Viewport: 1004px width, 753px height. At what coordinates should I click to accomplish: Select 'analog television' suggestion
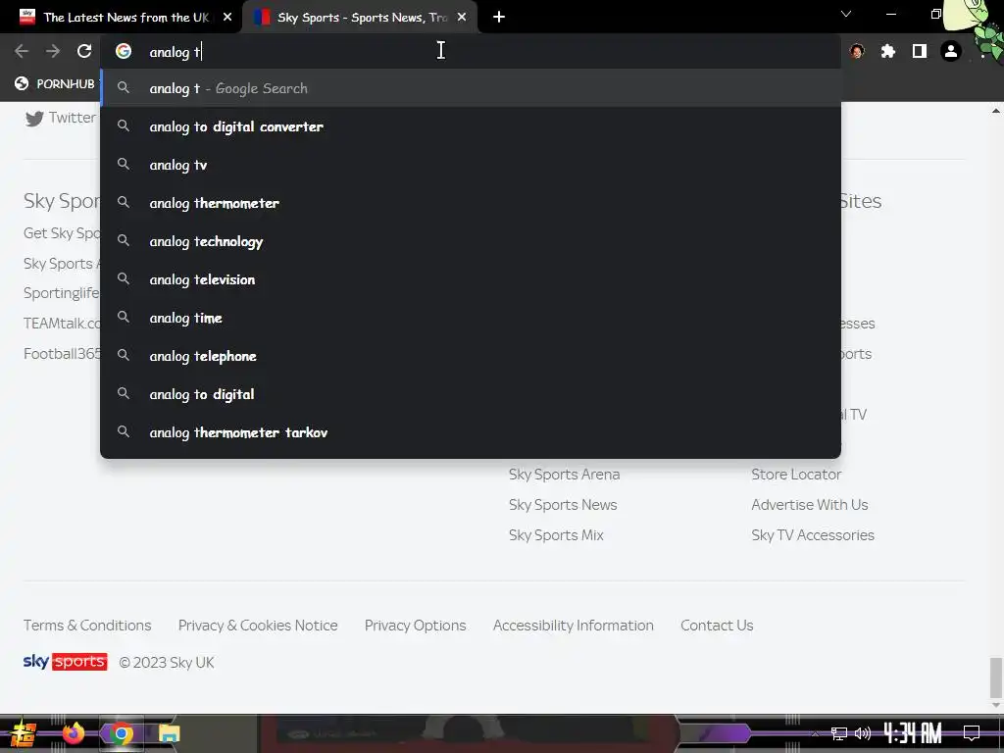[471, 279]
